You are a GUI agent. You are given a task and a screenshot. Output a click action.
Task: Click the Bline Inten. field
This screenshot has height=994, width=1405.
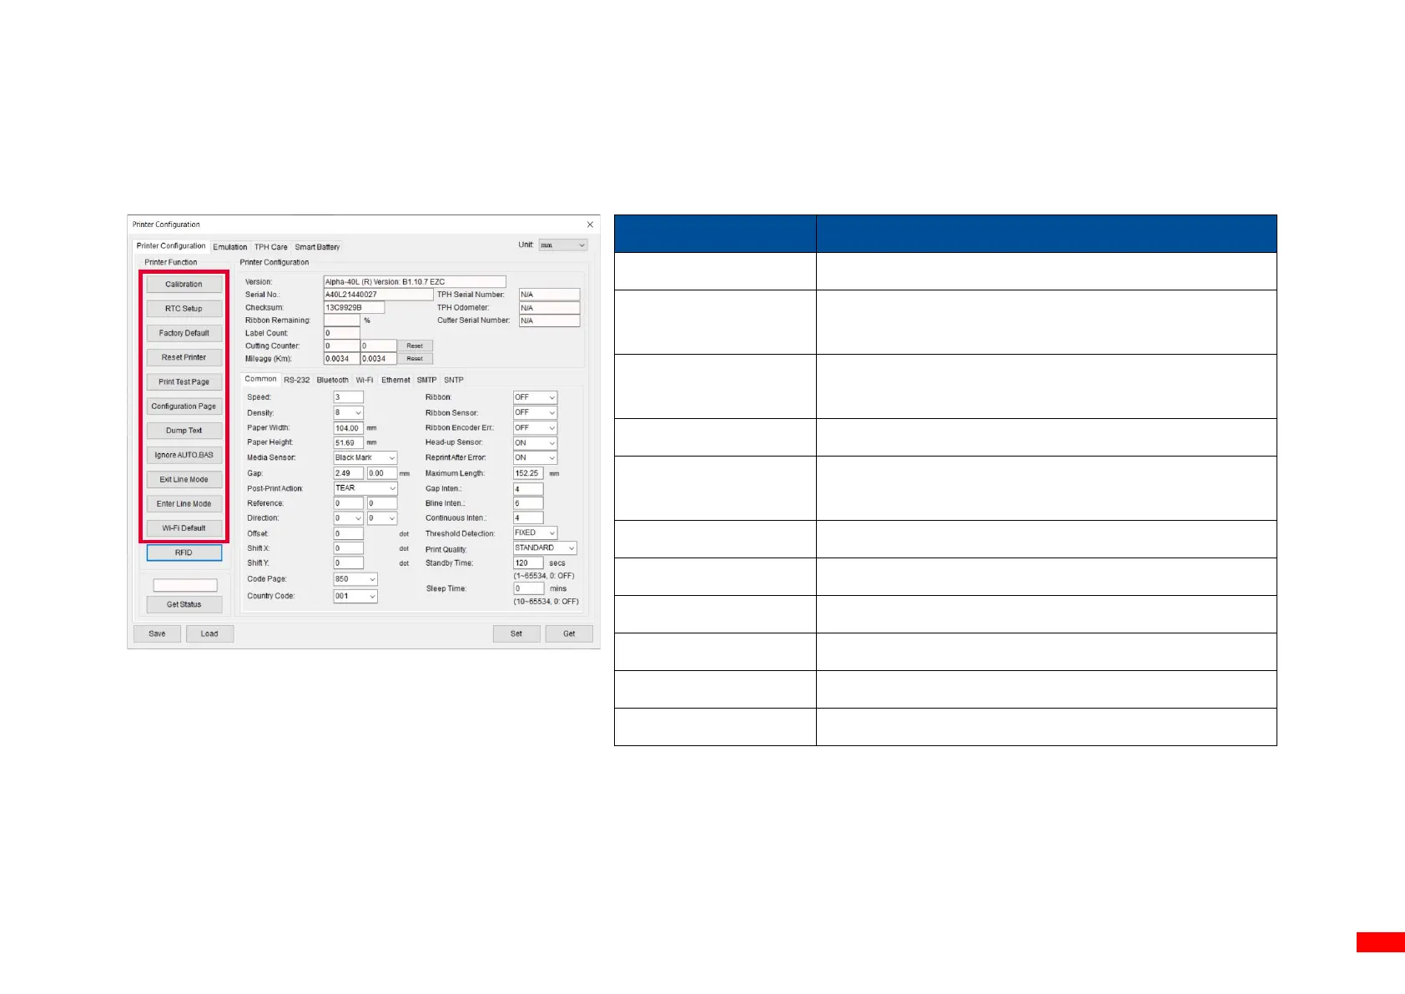pos(528,503)
